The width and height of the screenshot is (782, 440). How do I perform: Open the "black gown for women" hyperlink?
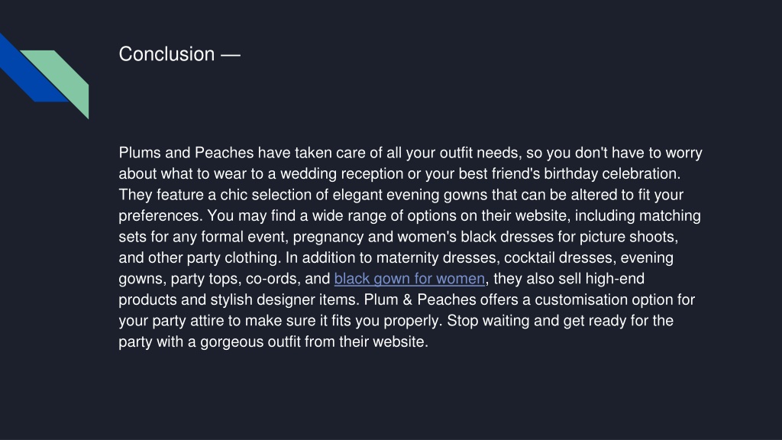[409, 279]
